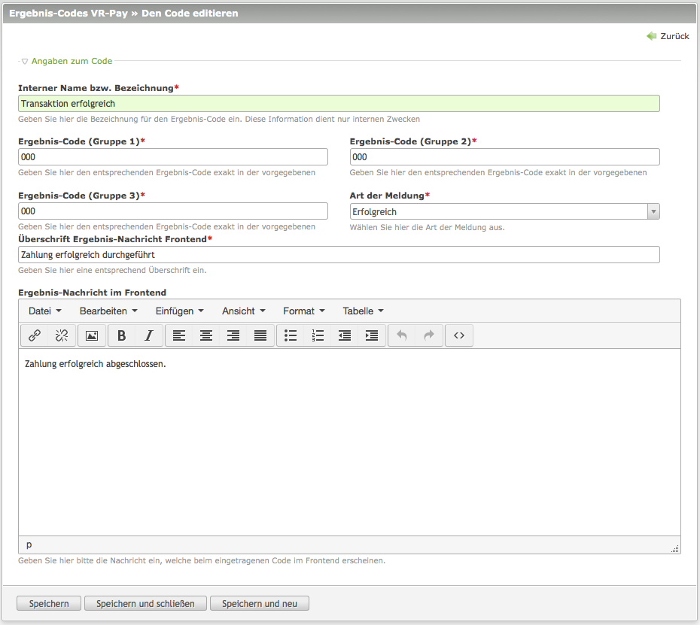This screenshot has width=700, height=625.
Task: Click the remove link icon
Action: click(62, 336)
